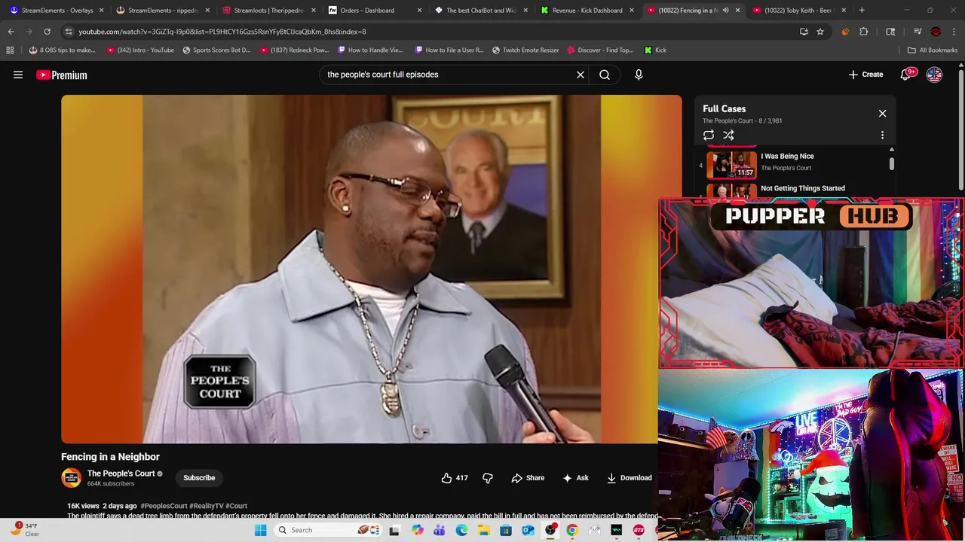This screenshot has height=542, width=965.
Task: Close the Full Cases playlist panel
Action: point(882,114)
